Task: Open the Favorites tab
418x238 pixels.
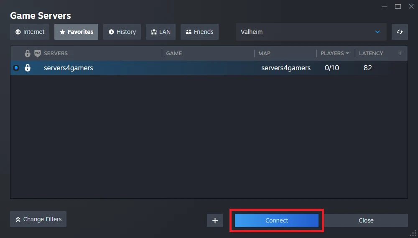Action: click(x=76, y=32)
